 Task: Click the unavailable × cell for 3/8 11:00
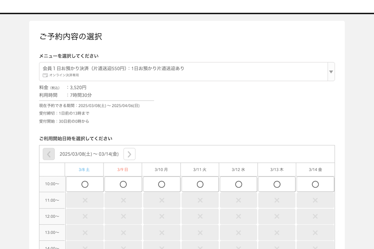85,200
